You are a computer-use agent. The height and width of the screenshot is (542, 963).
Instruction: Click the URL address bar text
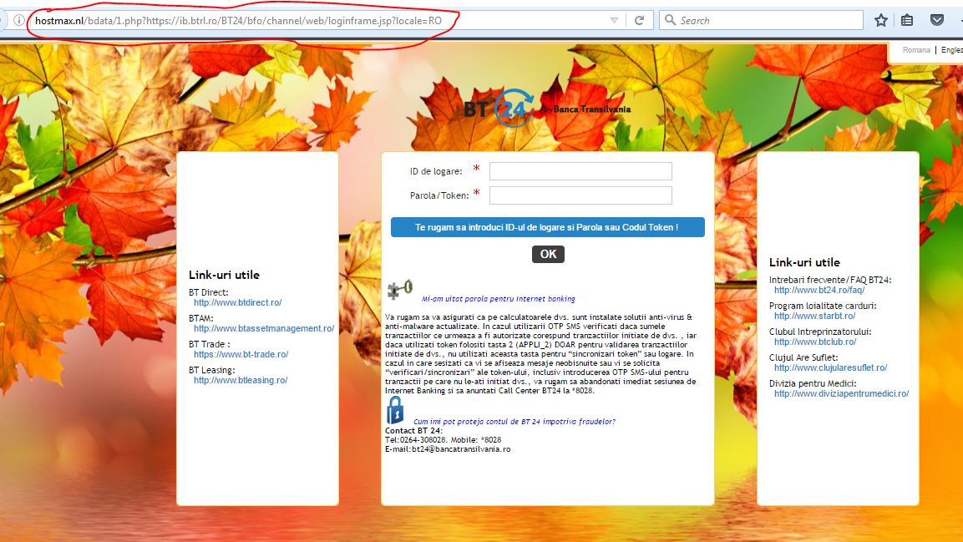238,21
